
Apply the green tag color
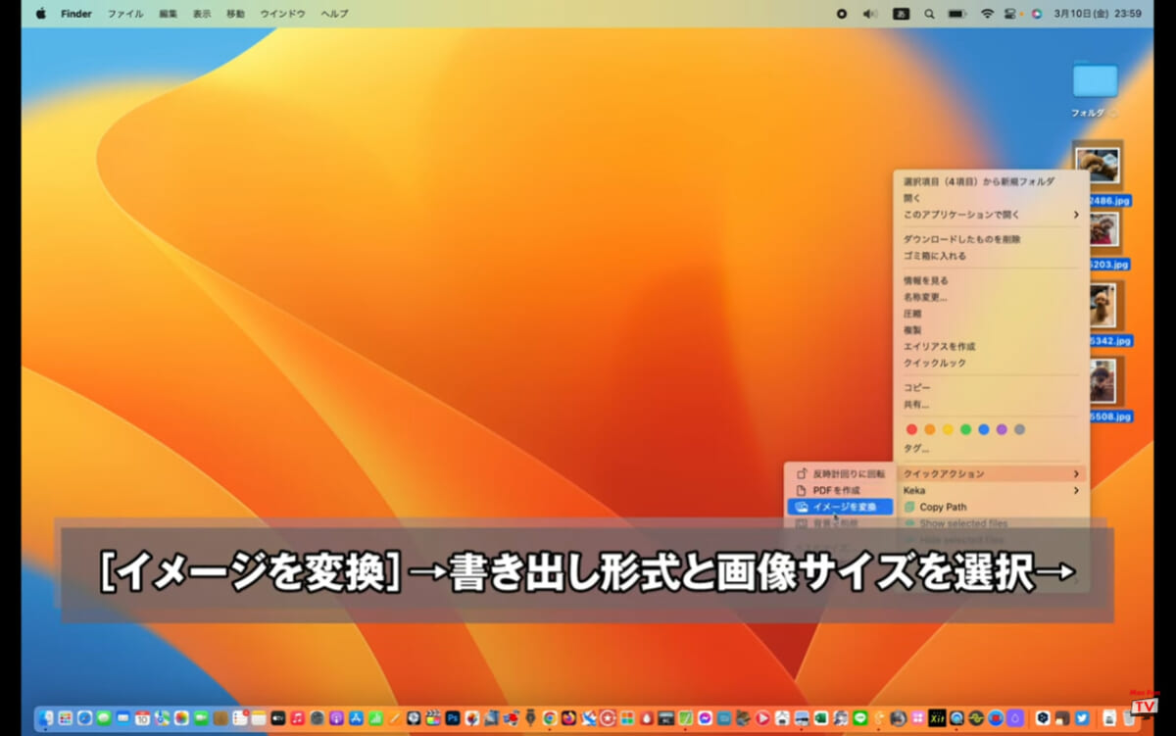point(965,429)
